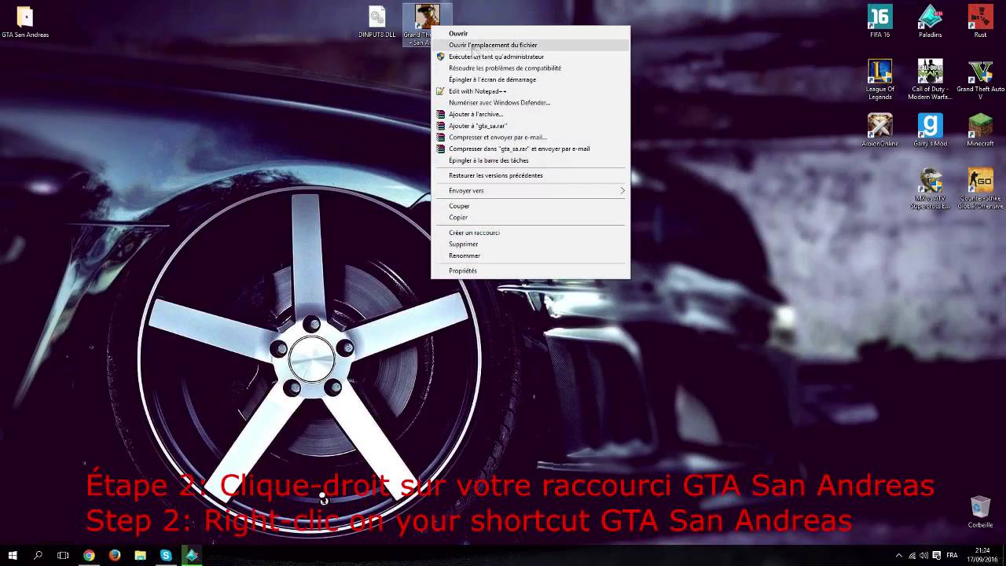Open the FIFA 16 desktop shortcut
1006x566 pixels.
coord(879,21)
